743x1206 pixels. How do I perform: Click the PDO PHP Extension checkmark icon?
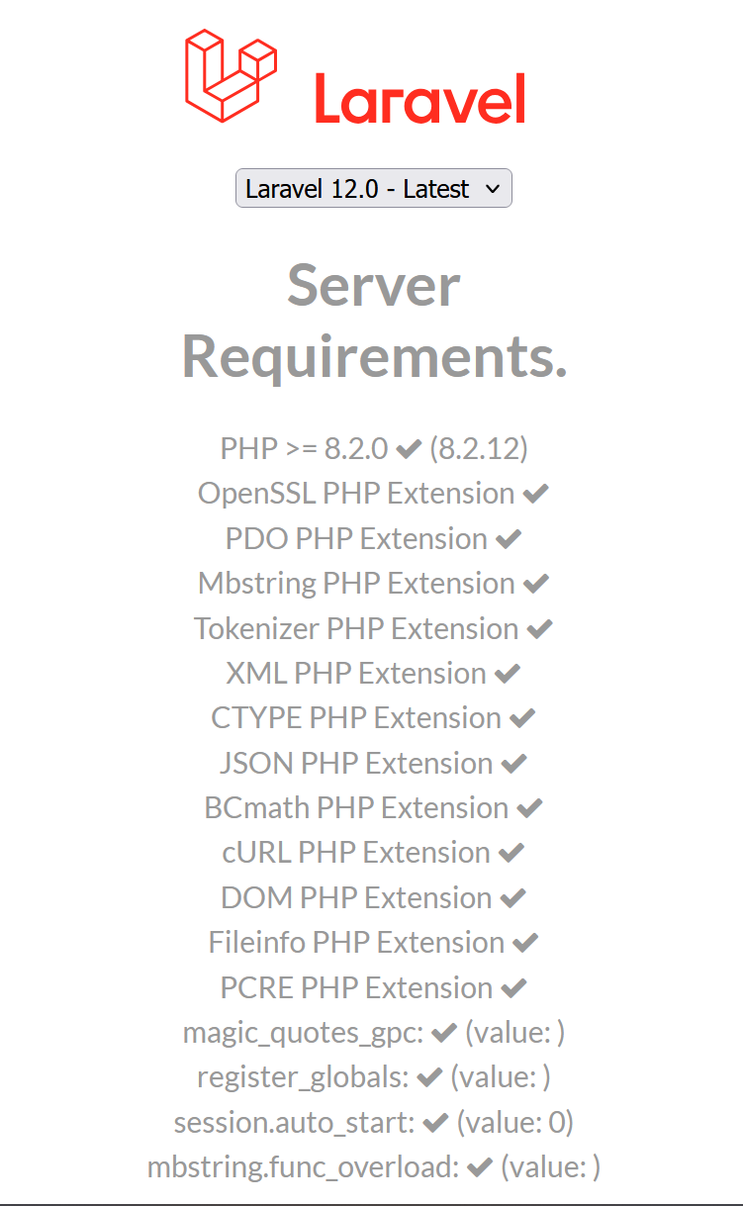[509, 539]
